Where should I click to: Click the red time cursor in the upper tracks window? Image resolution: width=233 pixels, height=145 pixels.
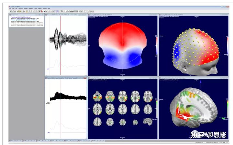point(61,45)
